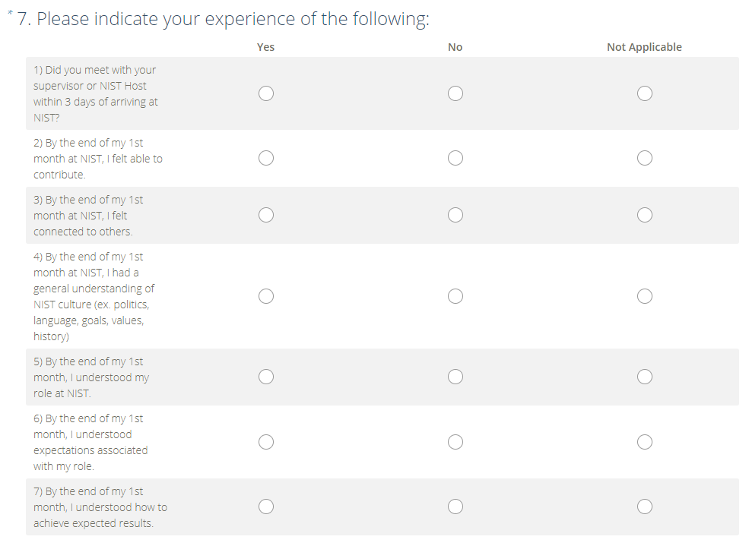Pick Yes for understood expectations of my role
This screenshot has width=749, height=546.
point(266,442)
